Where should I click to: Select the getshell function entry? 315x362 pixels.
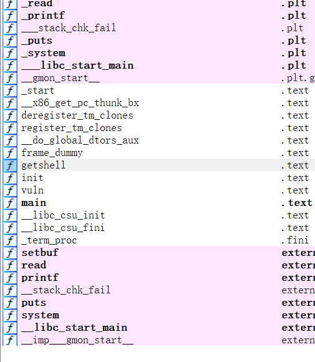click(x=159, y=165)
